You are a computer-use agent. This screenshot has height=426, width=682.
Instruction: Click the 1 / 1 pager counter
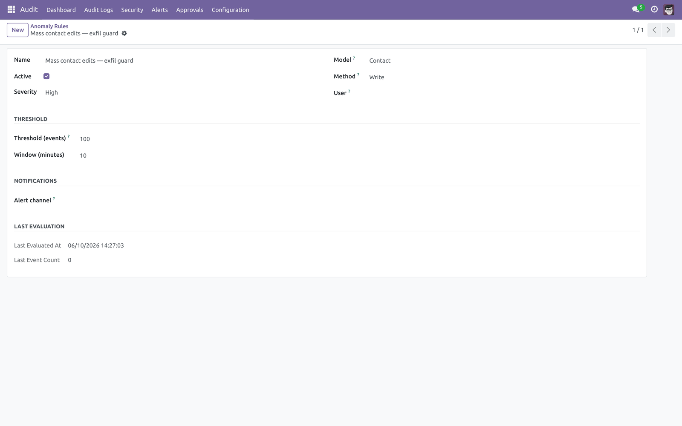[x=638, y=30]
